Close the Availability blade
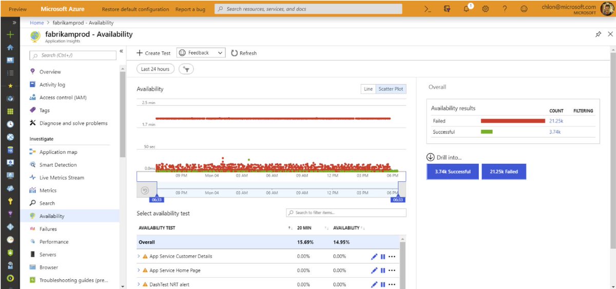The height and width of the screenshot is (289, 616). (610, 34)
